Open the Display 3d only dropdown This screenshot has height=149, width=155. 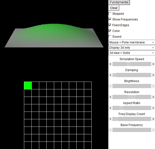tap(132, 48)
